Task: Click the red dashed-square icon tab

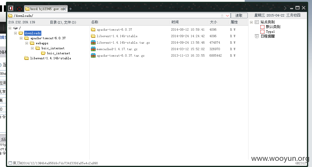Action: coord(19,9)
